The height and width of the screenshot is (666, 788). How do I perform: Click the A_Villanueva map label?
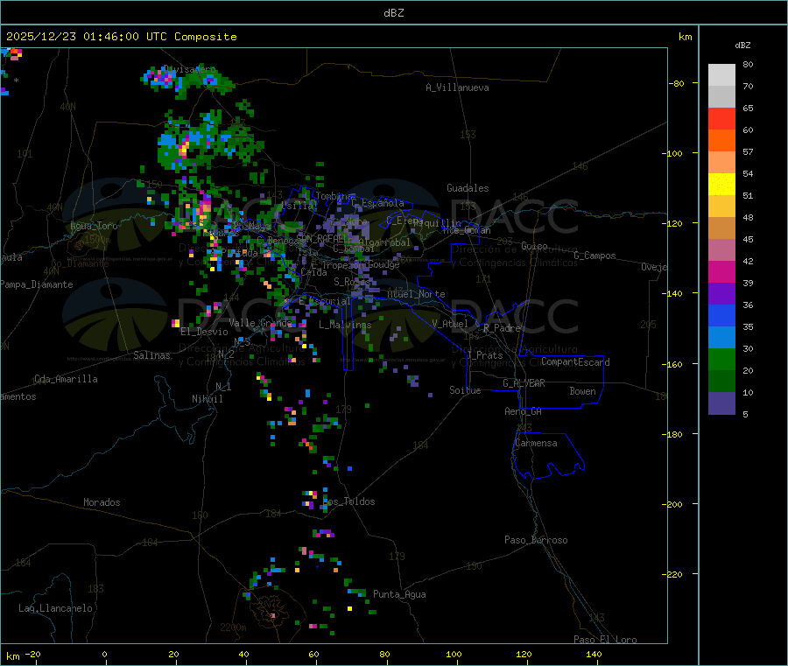[457, 88]
